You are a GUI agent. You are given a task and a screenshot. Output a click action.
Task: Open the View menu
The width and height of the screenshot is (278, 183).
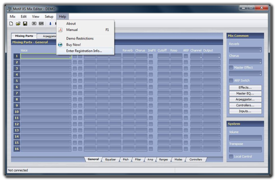[x=36, y=17]
